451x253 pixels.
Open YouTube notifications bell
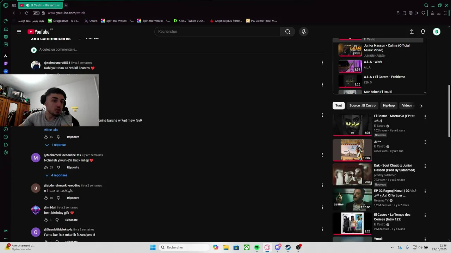[423, 32]
